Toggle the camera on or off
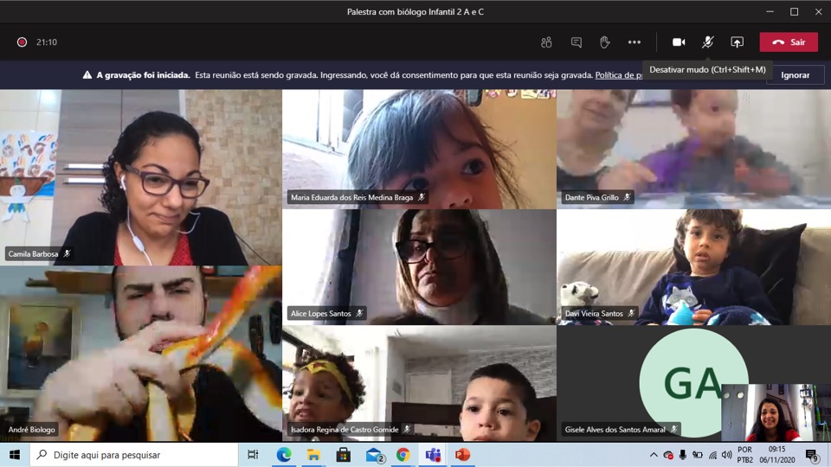Image resolution: width=831 pixels, height=467 pixels. 679,42
